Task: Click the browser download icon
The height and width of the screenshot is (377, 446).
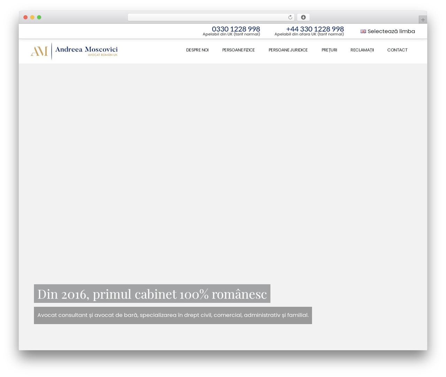Action: (x=303, y=17)
